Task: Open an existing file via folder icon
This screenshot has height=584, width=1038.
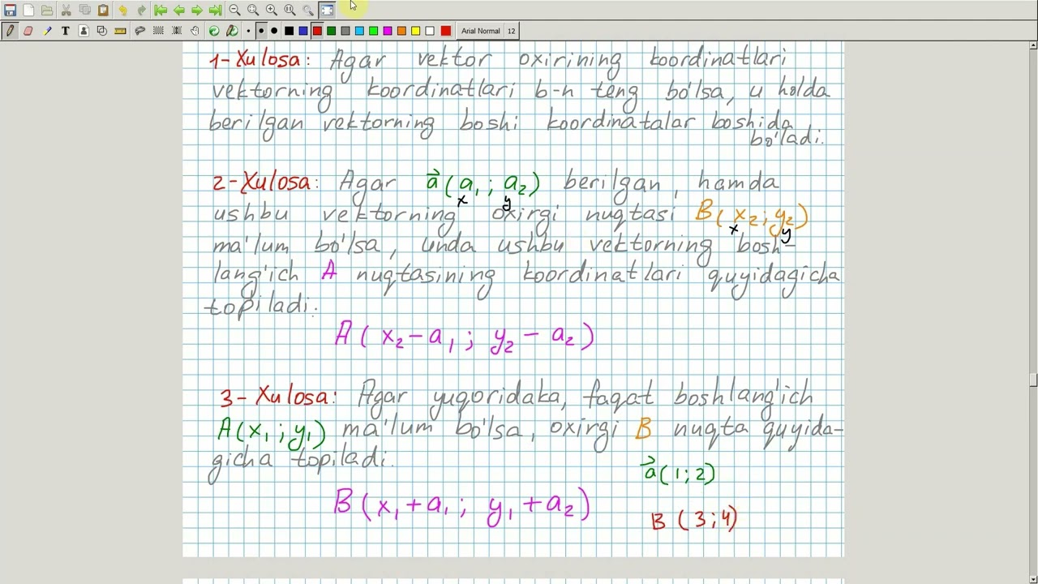Action: [47, 10]
